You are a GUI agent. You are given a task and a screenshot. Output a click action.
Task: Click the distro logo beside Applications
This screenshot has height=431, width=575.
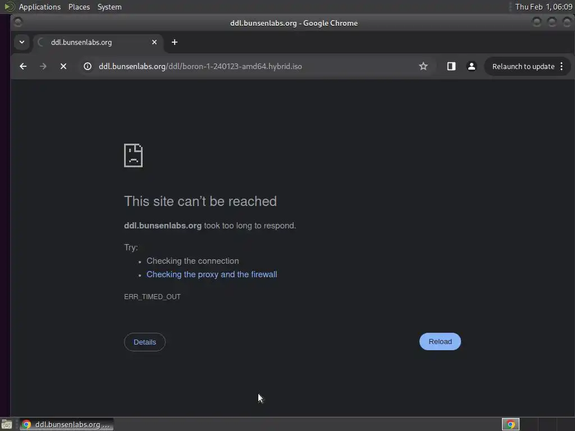(x=9, y=7)
